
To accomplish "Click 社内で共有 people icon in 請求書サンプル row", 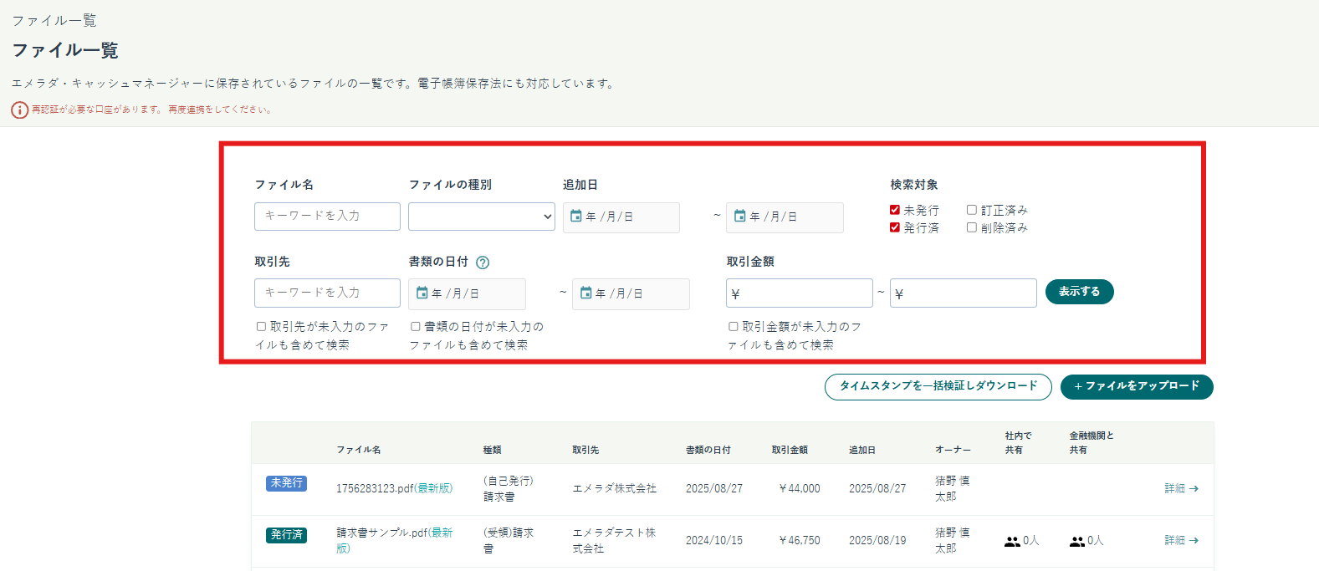I will [x=1012, y=542].
